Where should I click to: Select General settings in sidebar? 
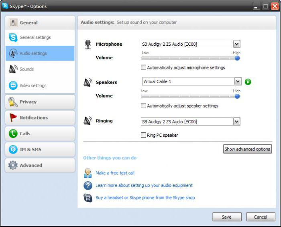tap(40, 37)
